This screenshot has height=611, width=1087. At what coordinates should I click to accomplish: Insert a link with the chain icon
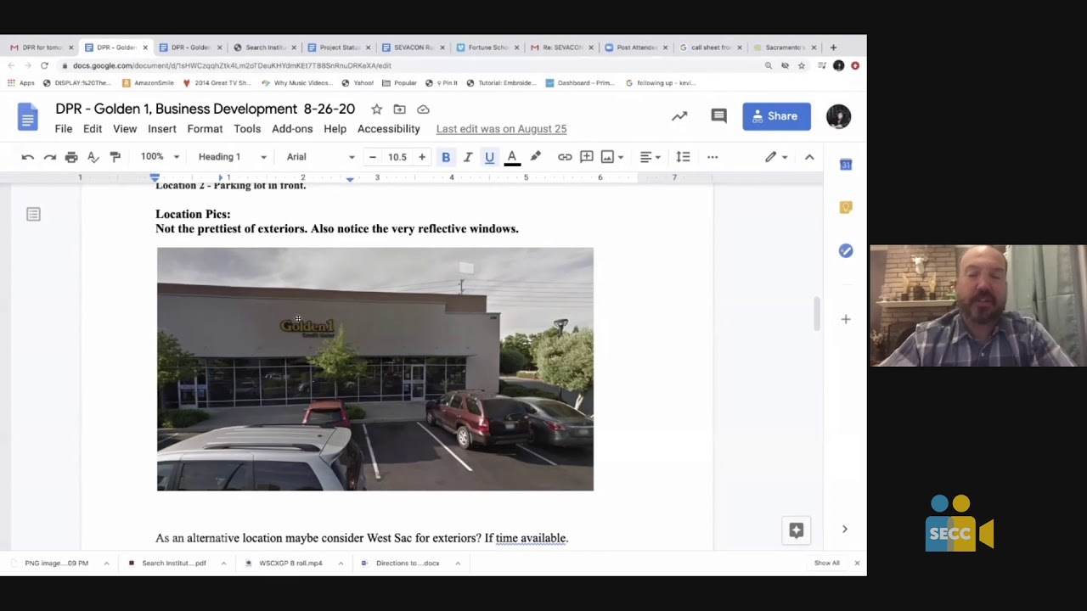[x=565, y=157]
